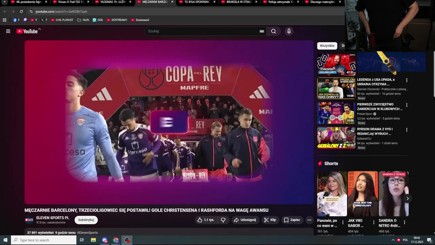
Task: Show next Shorts with the arrow button
Action: click(x=407, y=198)
